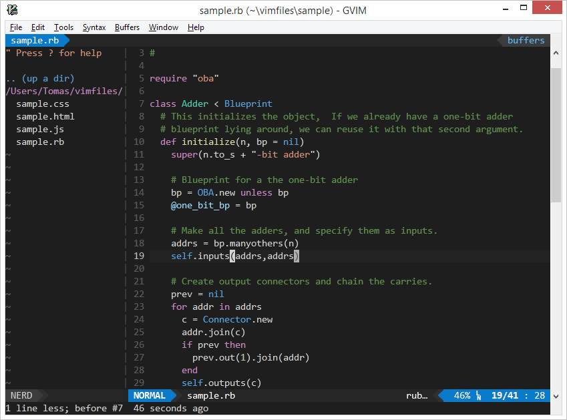Click 'end' keyword on line 28
The image size is (567, 420).
(x=190, y=371)
